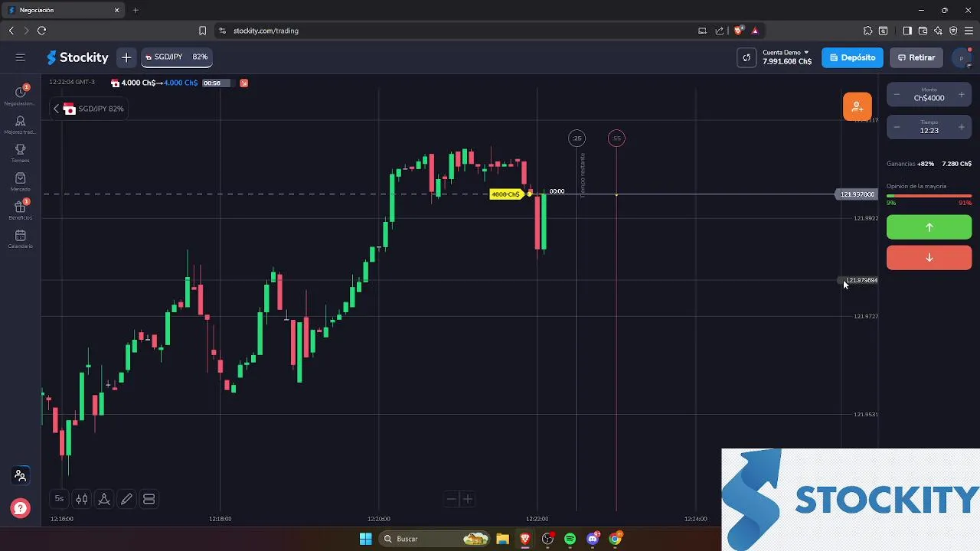Click the majority opinion bar

click(929, 196)
